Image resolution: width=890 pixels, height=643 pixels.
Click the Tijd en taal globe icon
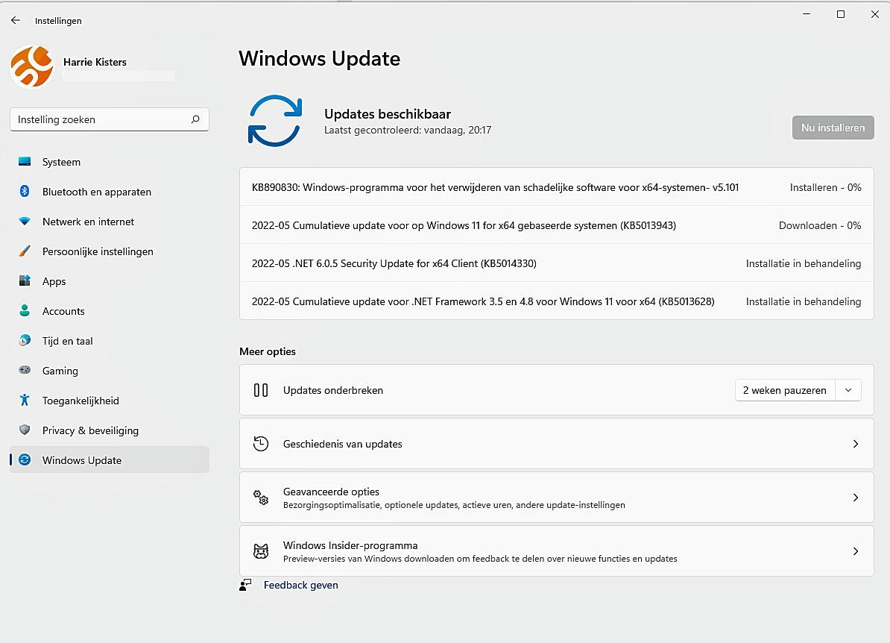click(x=25, y=340)
